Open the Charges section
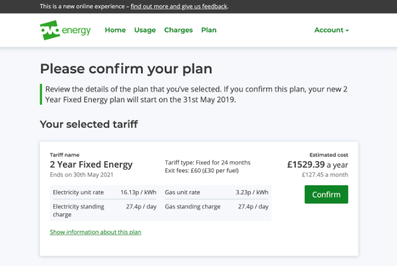Image resolution: width=397 pixels, height=266 pixels. pos(178,30)
